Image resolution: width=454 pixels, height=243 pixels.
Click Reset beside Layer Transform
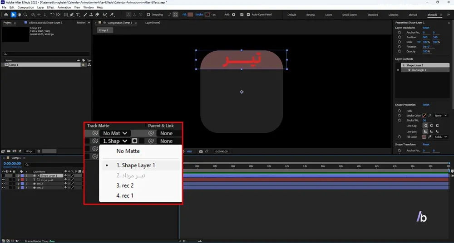tap(426, 28)
